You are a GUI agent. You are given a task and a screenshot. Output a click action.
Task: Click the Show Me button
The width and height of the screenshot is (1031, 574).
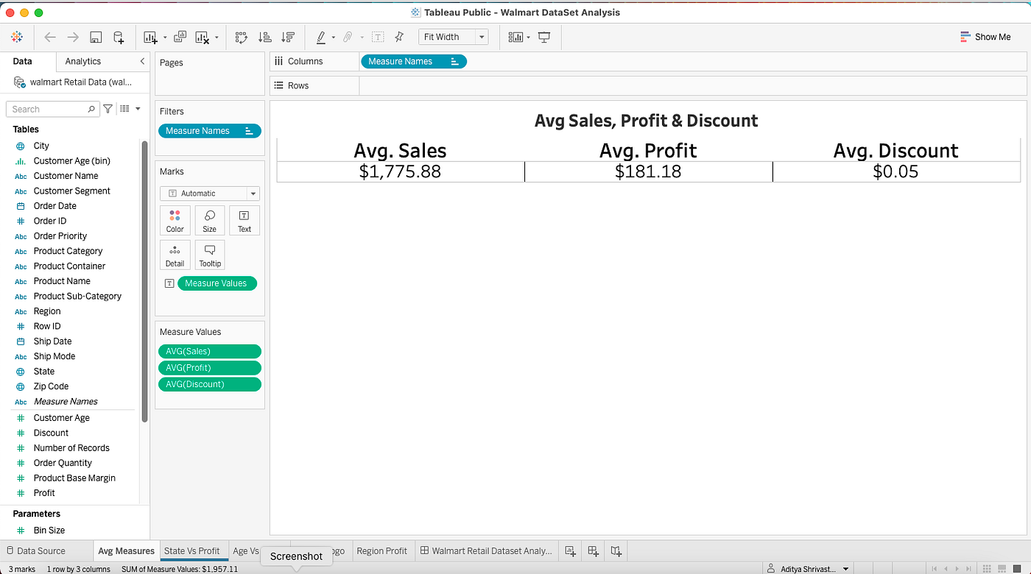(985, 36)
